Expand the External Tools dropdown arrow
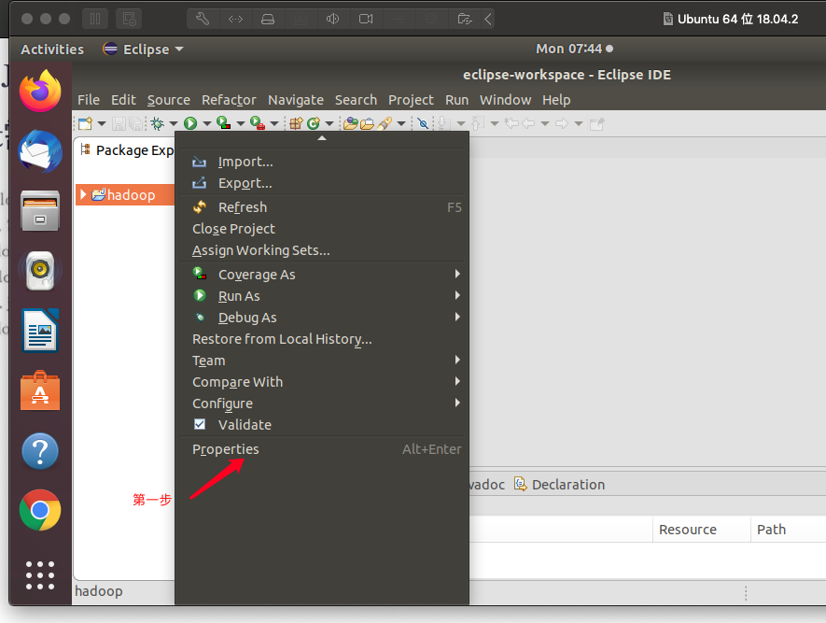The width and height of the screenshot is (826, 623). pyautogui.click(x=274, y=124)
